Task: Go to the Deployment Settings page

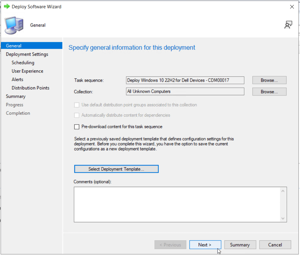Action: [x=27, y=54]
